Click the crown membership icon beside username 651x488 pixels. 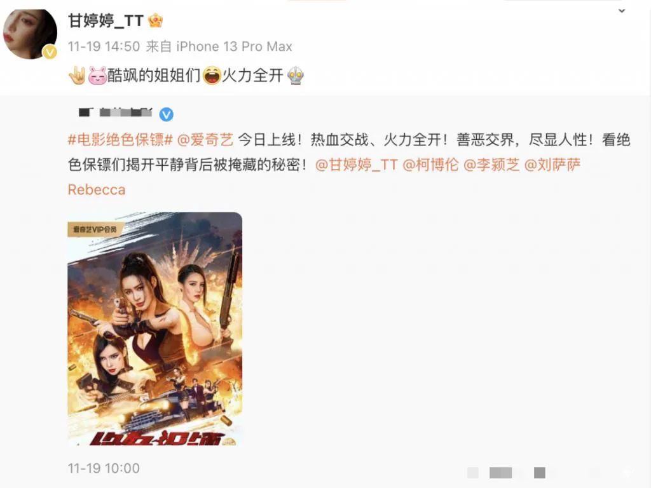155,21
